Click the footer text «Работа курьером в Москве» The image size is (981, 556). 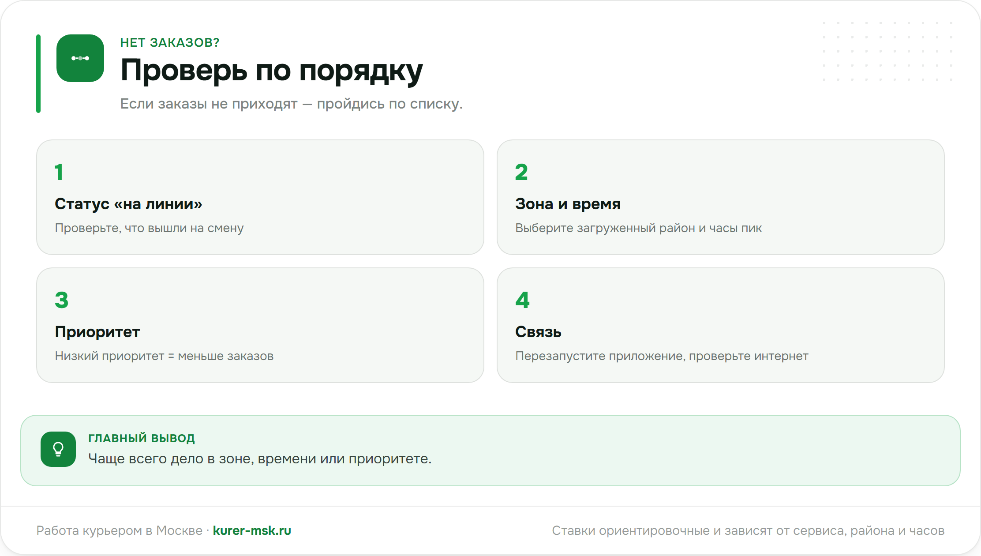click(119, 530)
